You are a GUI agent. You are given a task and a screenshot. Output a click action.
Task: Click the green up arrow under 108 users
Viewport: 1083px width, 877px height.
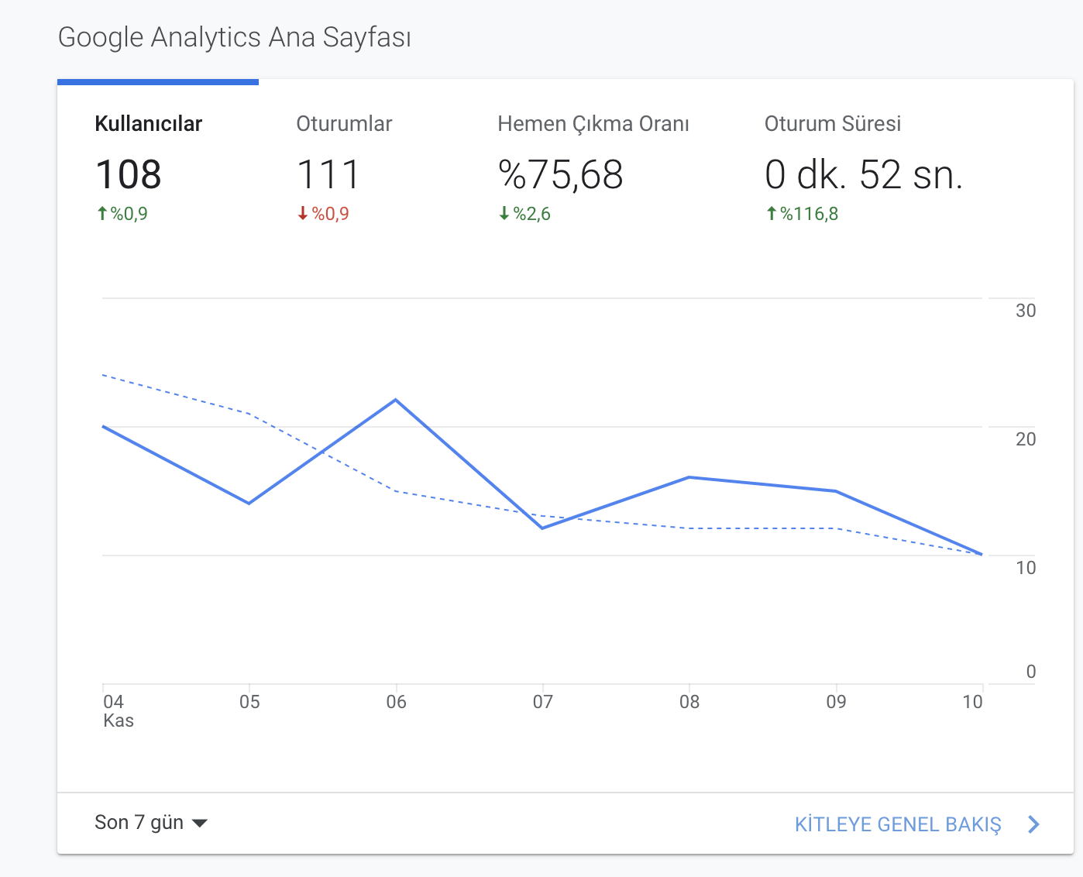[x=101, y=213]
